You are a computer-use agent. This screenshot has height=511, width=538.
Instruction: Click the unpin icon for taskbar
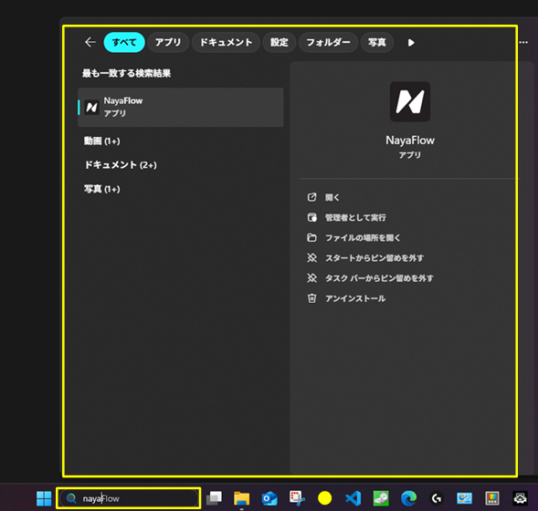click(311, 278)
